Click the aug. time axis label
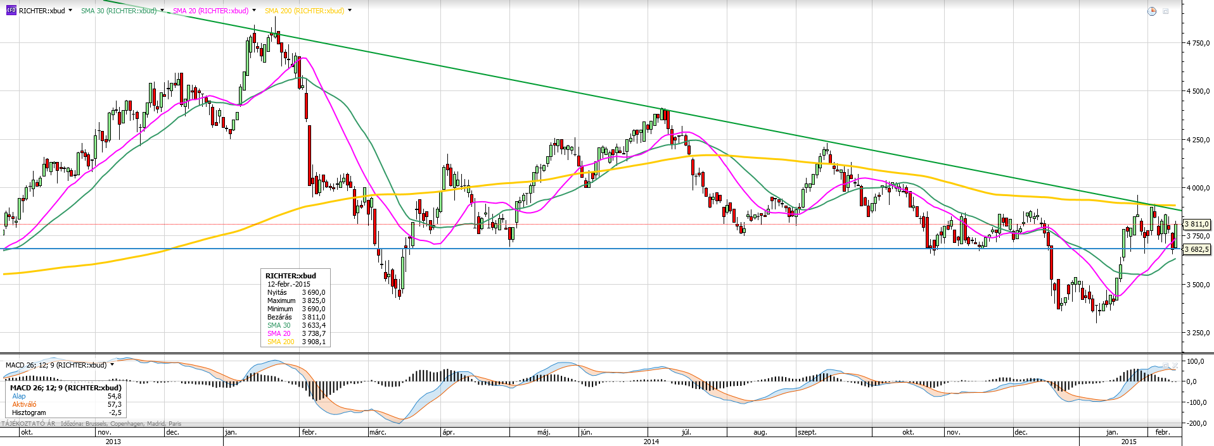 pos(760,432)
